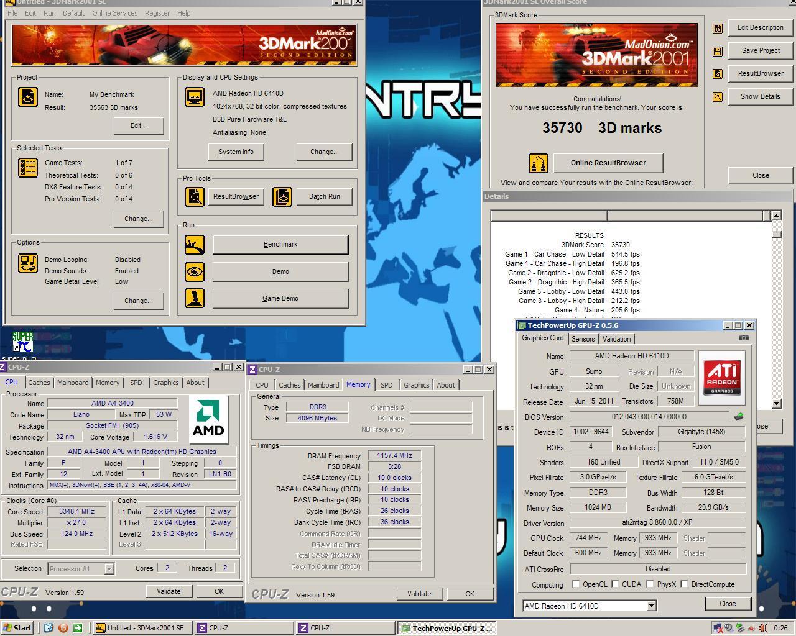
Task: Open the Help menu in 3DMark2001
Action: pos(183,13)
